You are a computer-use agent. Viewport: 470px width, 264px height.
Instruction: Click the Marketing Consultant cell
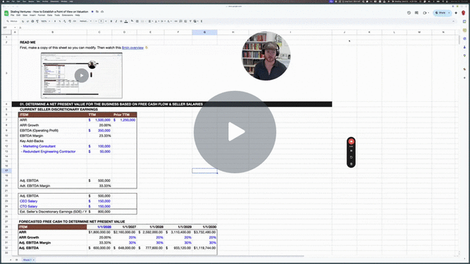[x=52, y=147]
